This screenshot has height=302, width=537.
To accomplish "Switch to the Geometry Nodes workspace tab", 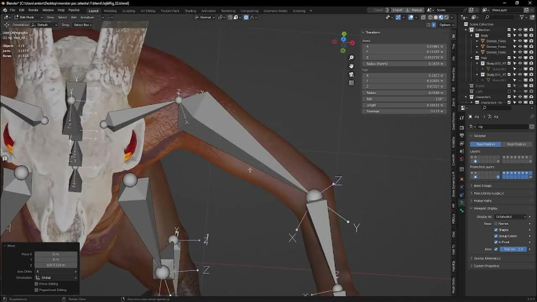I will pos(275,10).
